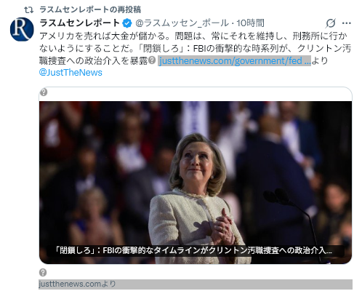
Task: Open the @JustTheNews mention link
Action: coord(71,73)
